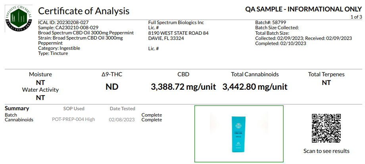Click the Date Tested value 02/08/2023

tap(122, 119)
